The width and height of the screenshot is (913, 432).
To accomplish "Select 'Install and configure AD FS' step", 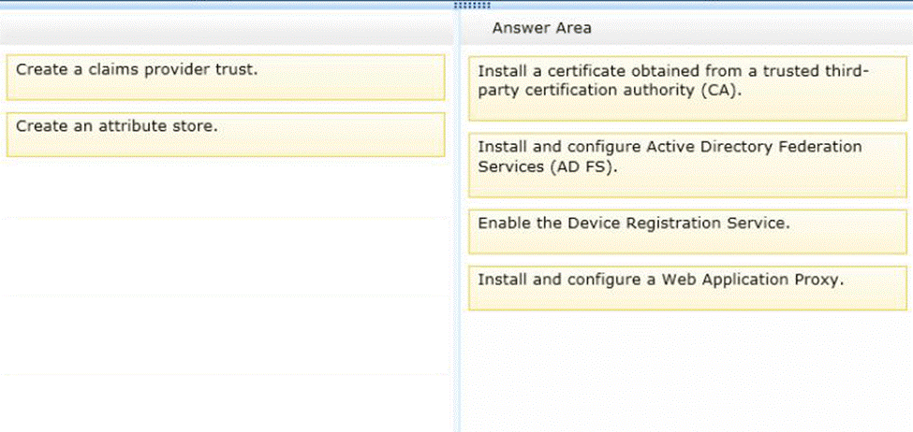I will tap(688, 164).
